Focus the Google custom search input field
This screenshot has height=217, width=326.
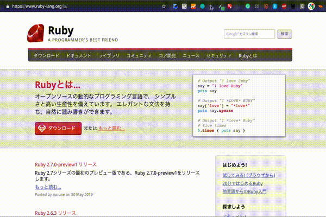click(x=249, y=34)
